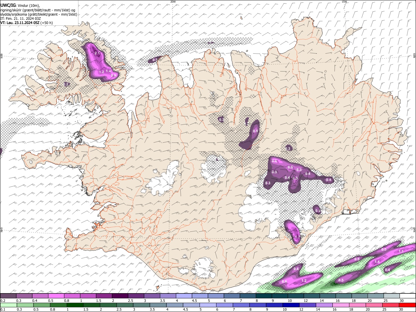The height and width of the screenshot is (312, 416).
Task: Click the dark teal 8 swatch in upper legend
Action: [x=264, y=296]
